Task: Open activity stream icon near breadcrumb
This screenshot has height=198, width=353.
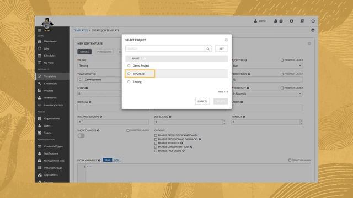Action: [313, 30]
